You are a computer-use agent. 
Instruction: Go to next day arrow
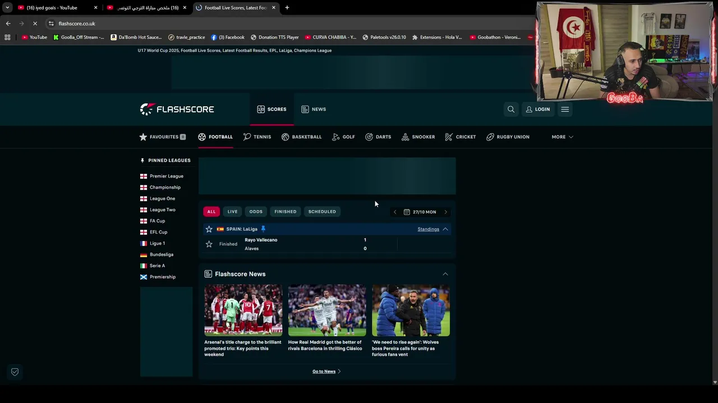[x=446, y=212]
